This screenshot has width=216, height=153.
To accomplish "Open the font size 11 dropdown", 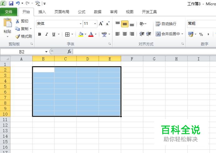I will point(95,24).
